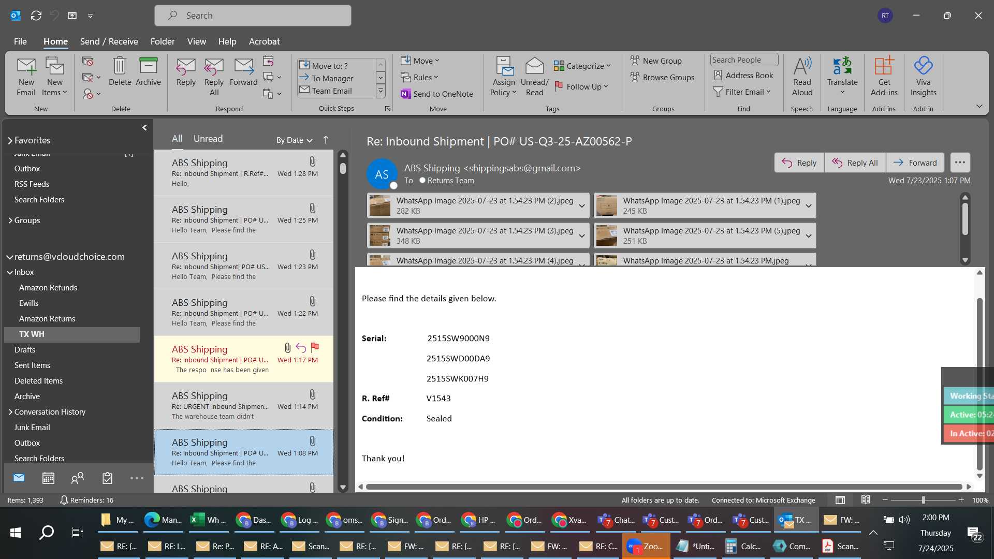Collapse the folder pane
The width and height of the screenshot is (994, 559).
[x=144, y=127]
